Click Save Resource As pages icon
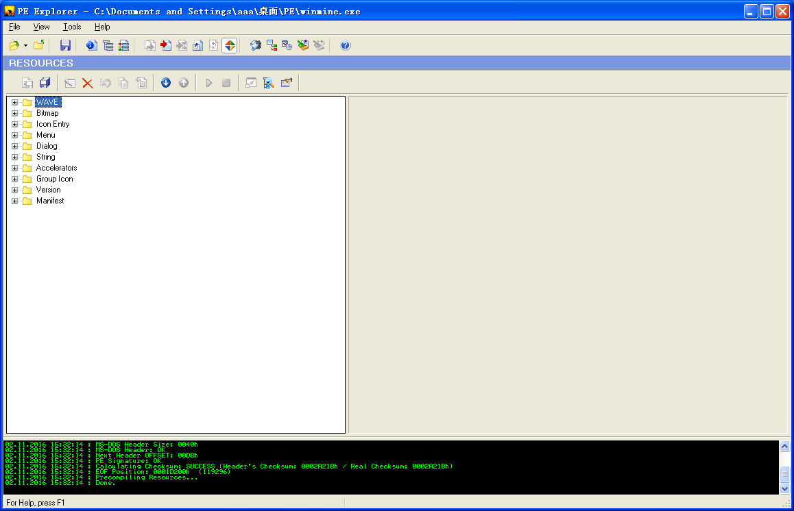 [x=27, y=83]
